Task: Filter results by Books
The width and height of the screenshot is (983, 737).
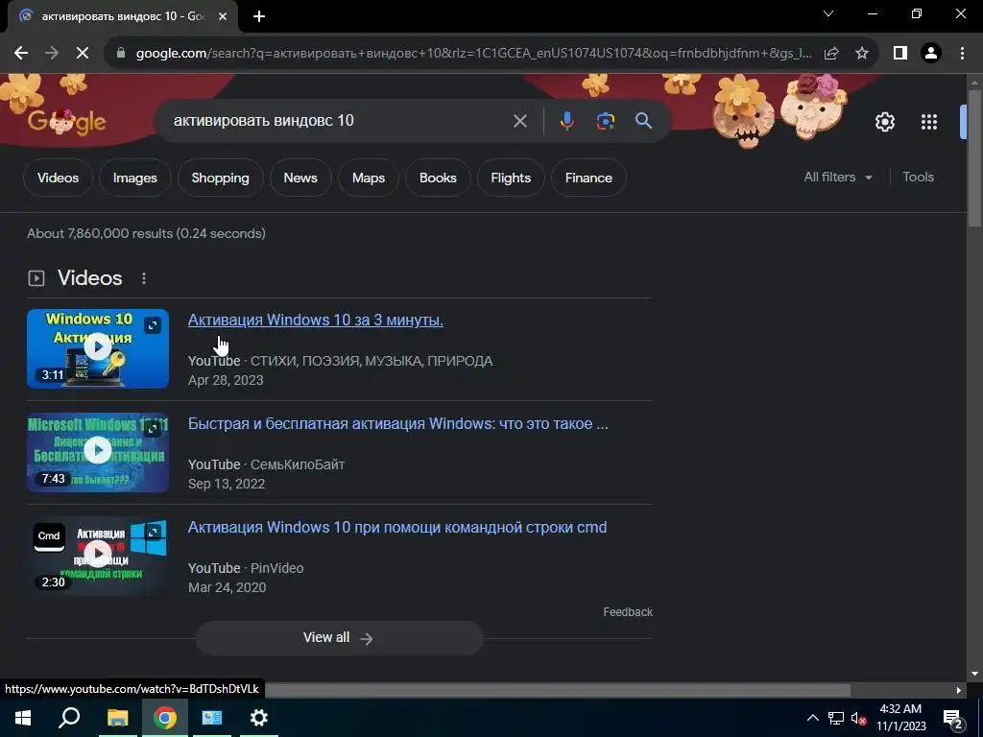Action: pyautogui.click(x=438, y=178)
